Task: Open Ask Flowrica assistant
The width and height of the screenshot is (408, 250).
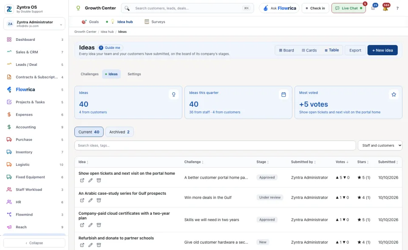Action: point(279,9)
